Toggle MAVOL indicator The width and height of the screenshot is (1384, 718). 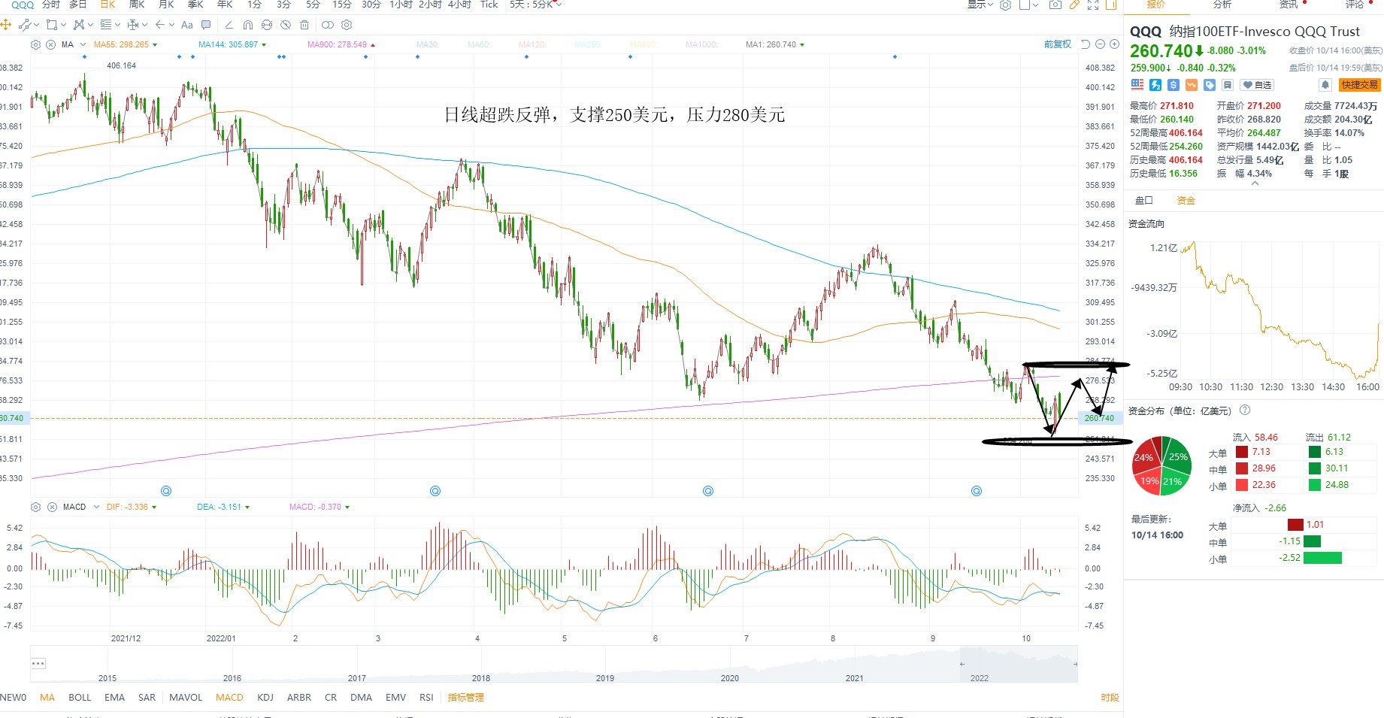pyautogui.click(x=186, y=697)
